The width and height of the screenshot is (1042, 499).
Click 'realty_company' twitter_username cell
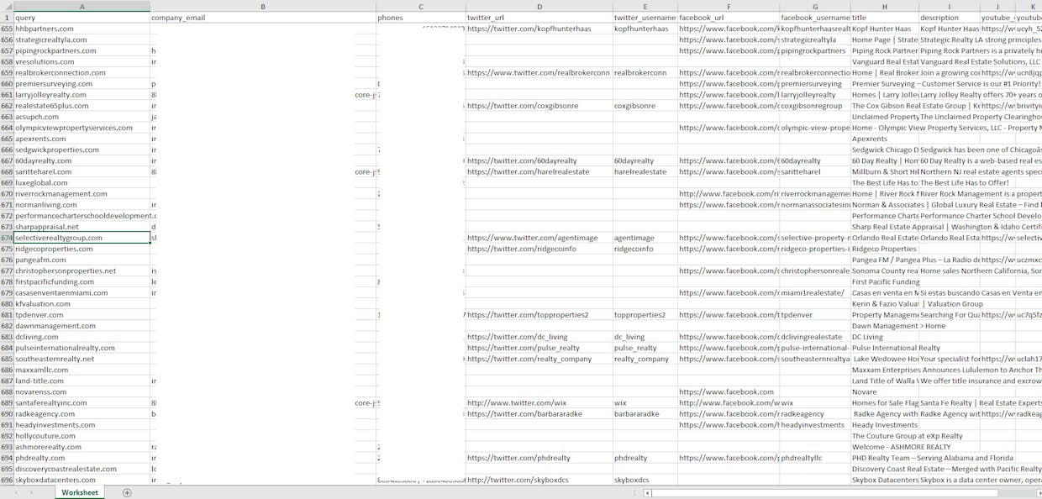[645, 359]
